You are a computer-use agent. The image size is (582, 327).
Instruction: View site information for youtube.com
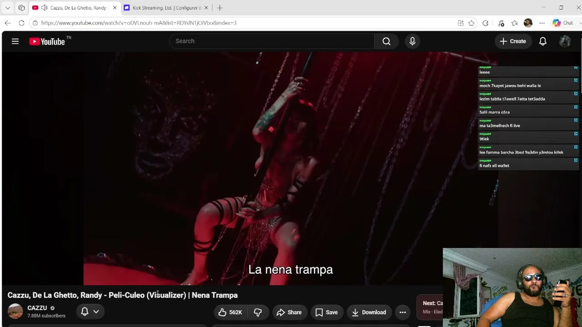tap(35, 23)
